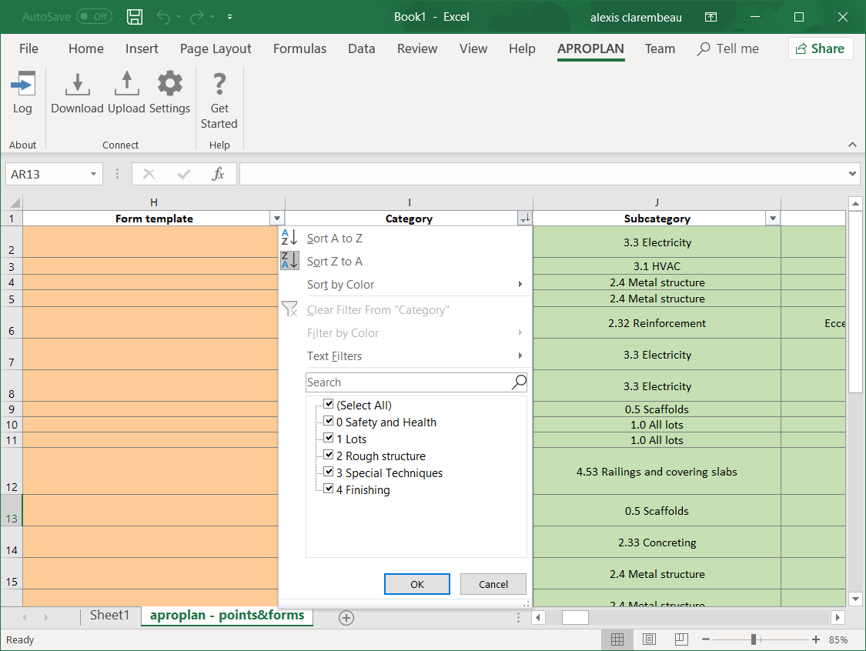Click the magnifier icon in Search box

tap(519, 382)
